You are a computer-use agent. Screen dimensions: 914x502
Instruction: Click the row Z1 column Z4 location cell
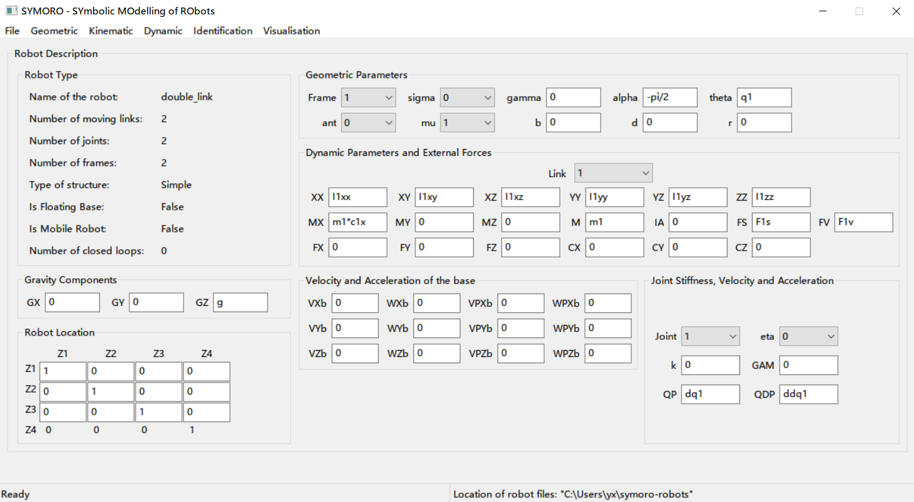[207, 371]
